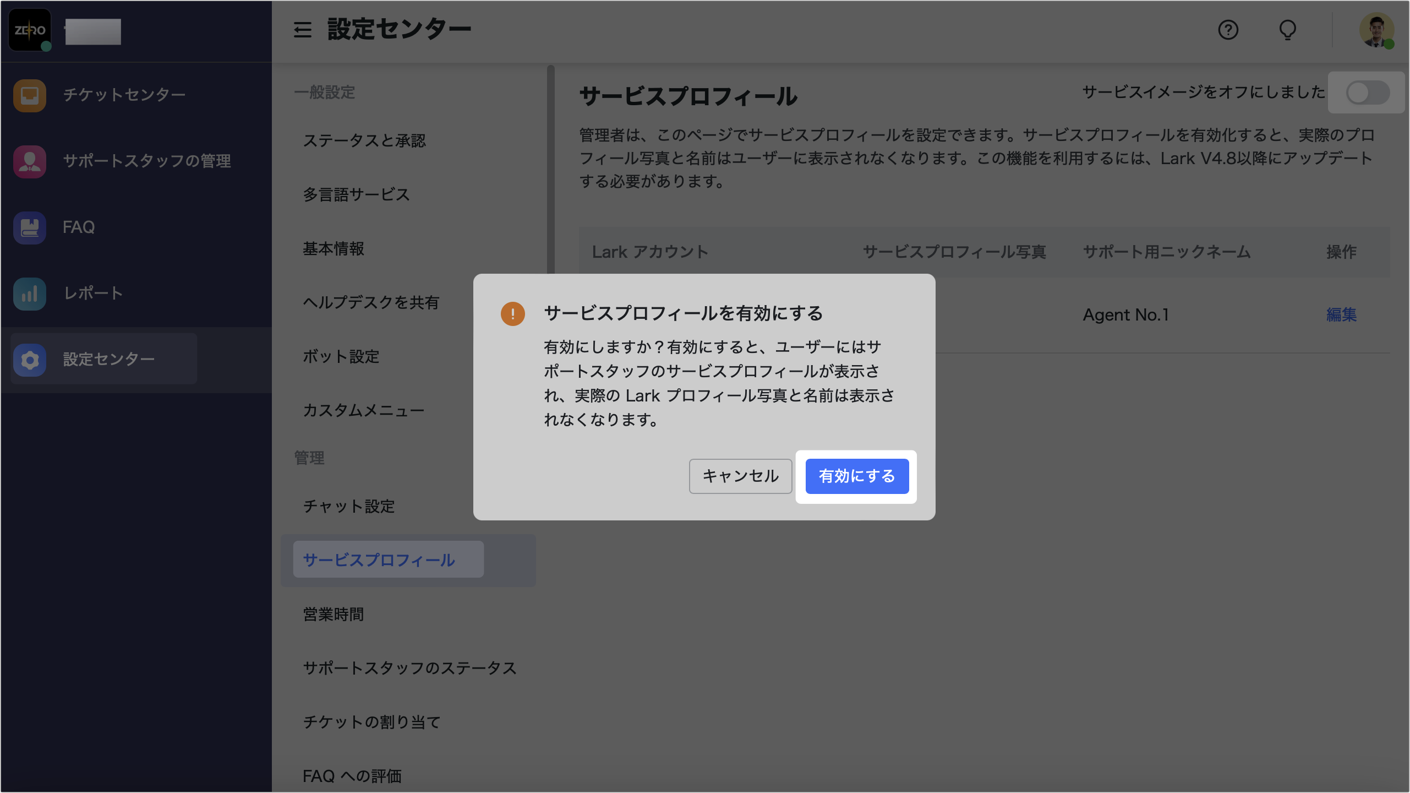
Task: Open ステータスと承認 settings
Action: click(366, 140)
